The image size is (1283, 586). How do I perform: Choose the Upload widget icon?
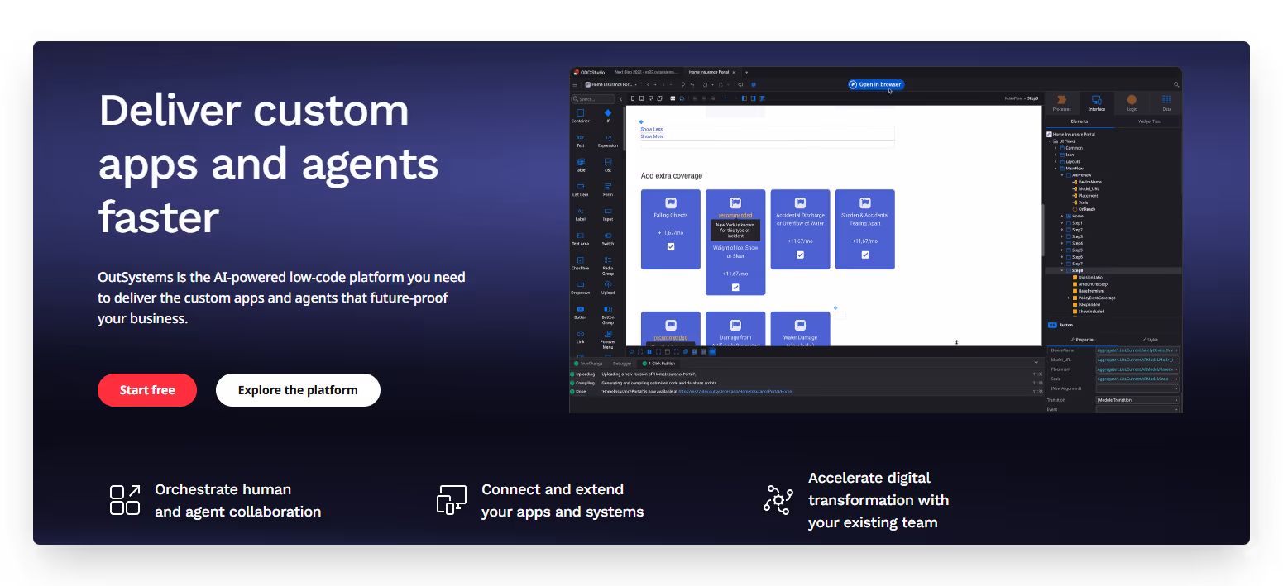point(608,284)
